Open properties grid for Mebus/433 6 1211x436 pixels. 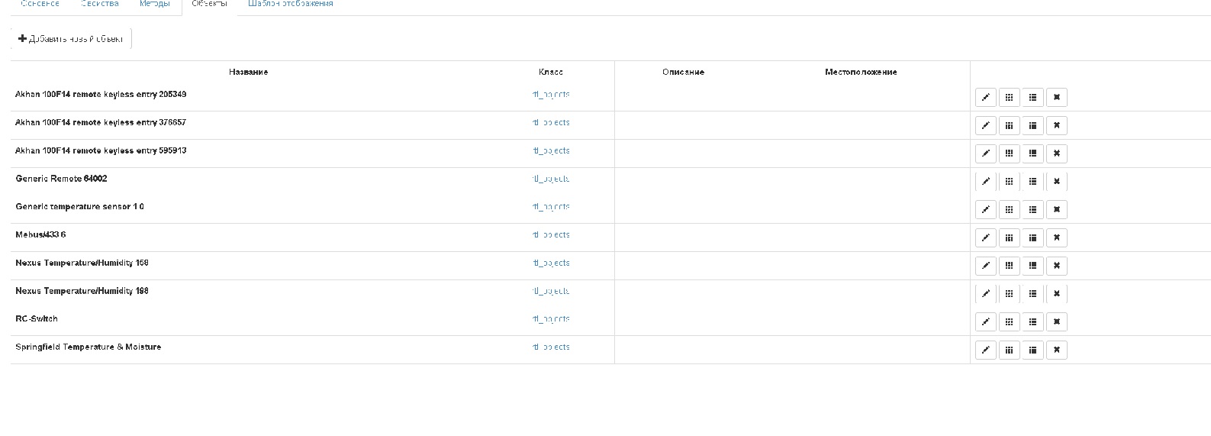pyautogui.click(x=1010, y=238)
